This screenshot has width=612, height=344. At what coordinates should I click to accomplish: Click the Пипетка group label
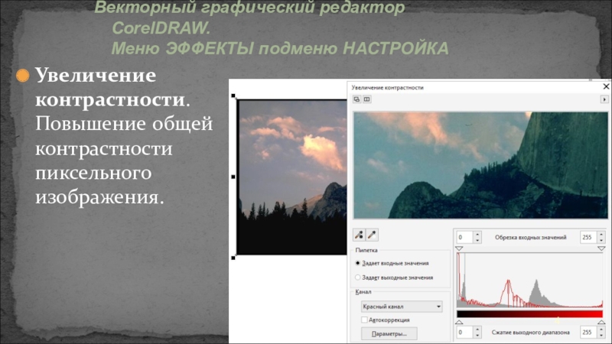[366, 251]
